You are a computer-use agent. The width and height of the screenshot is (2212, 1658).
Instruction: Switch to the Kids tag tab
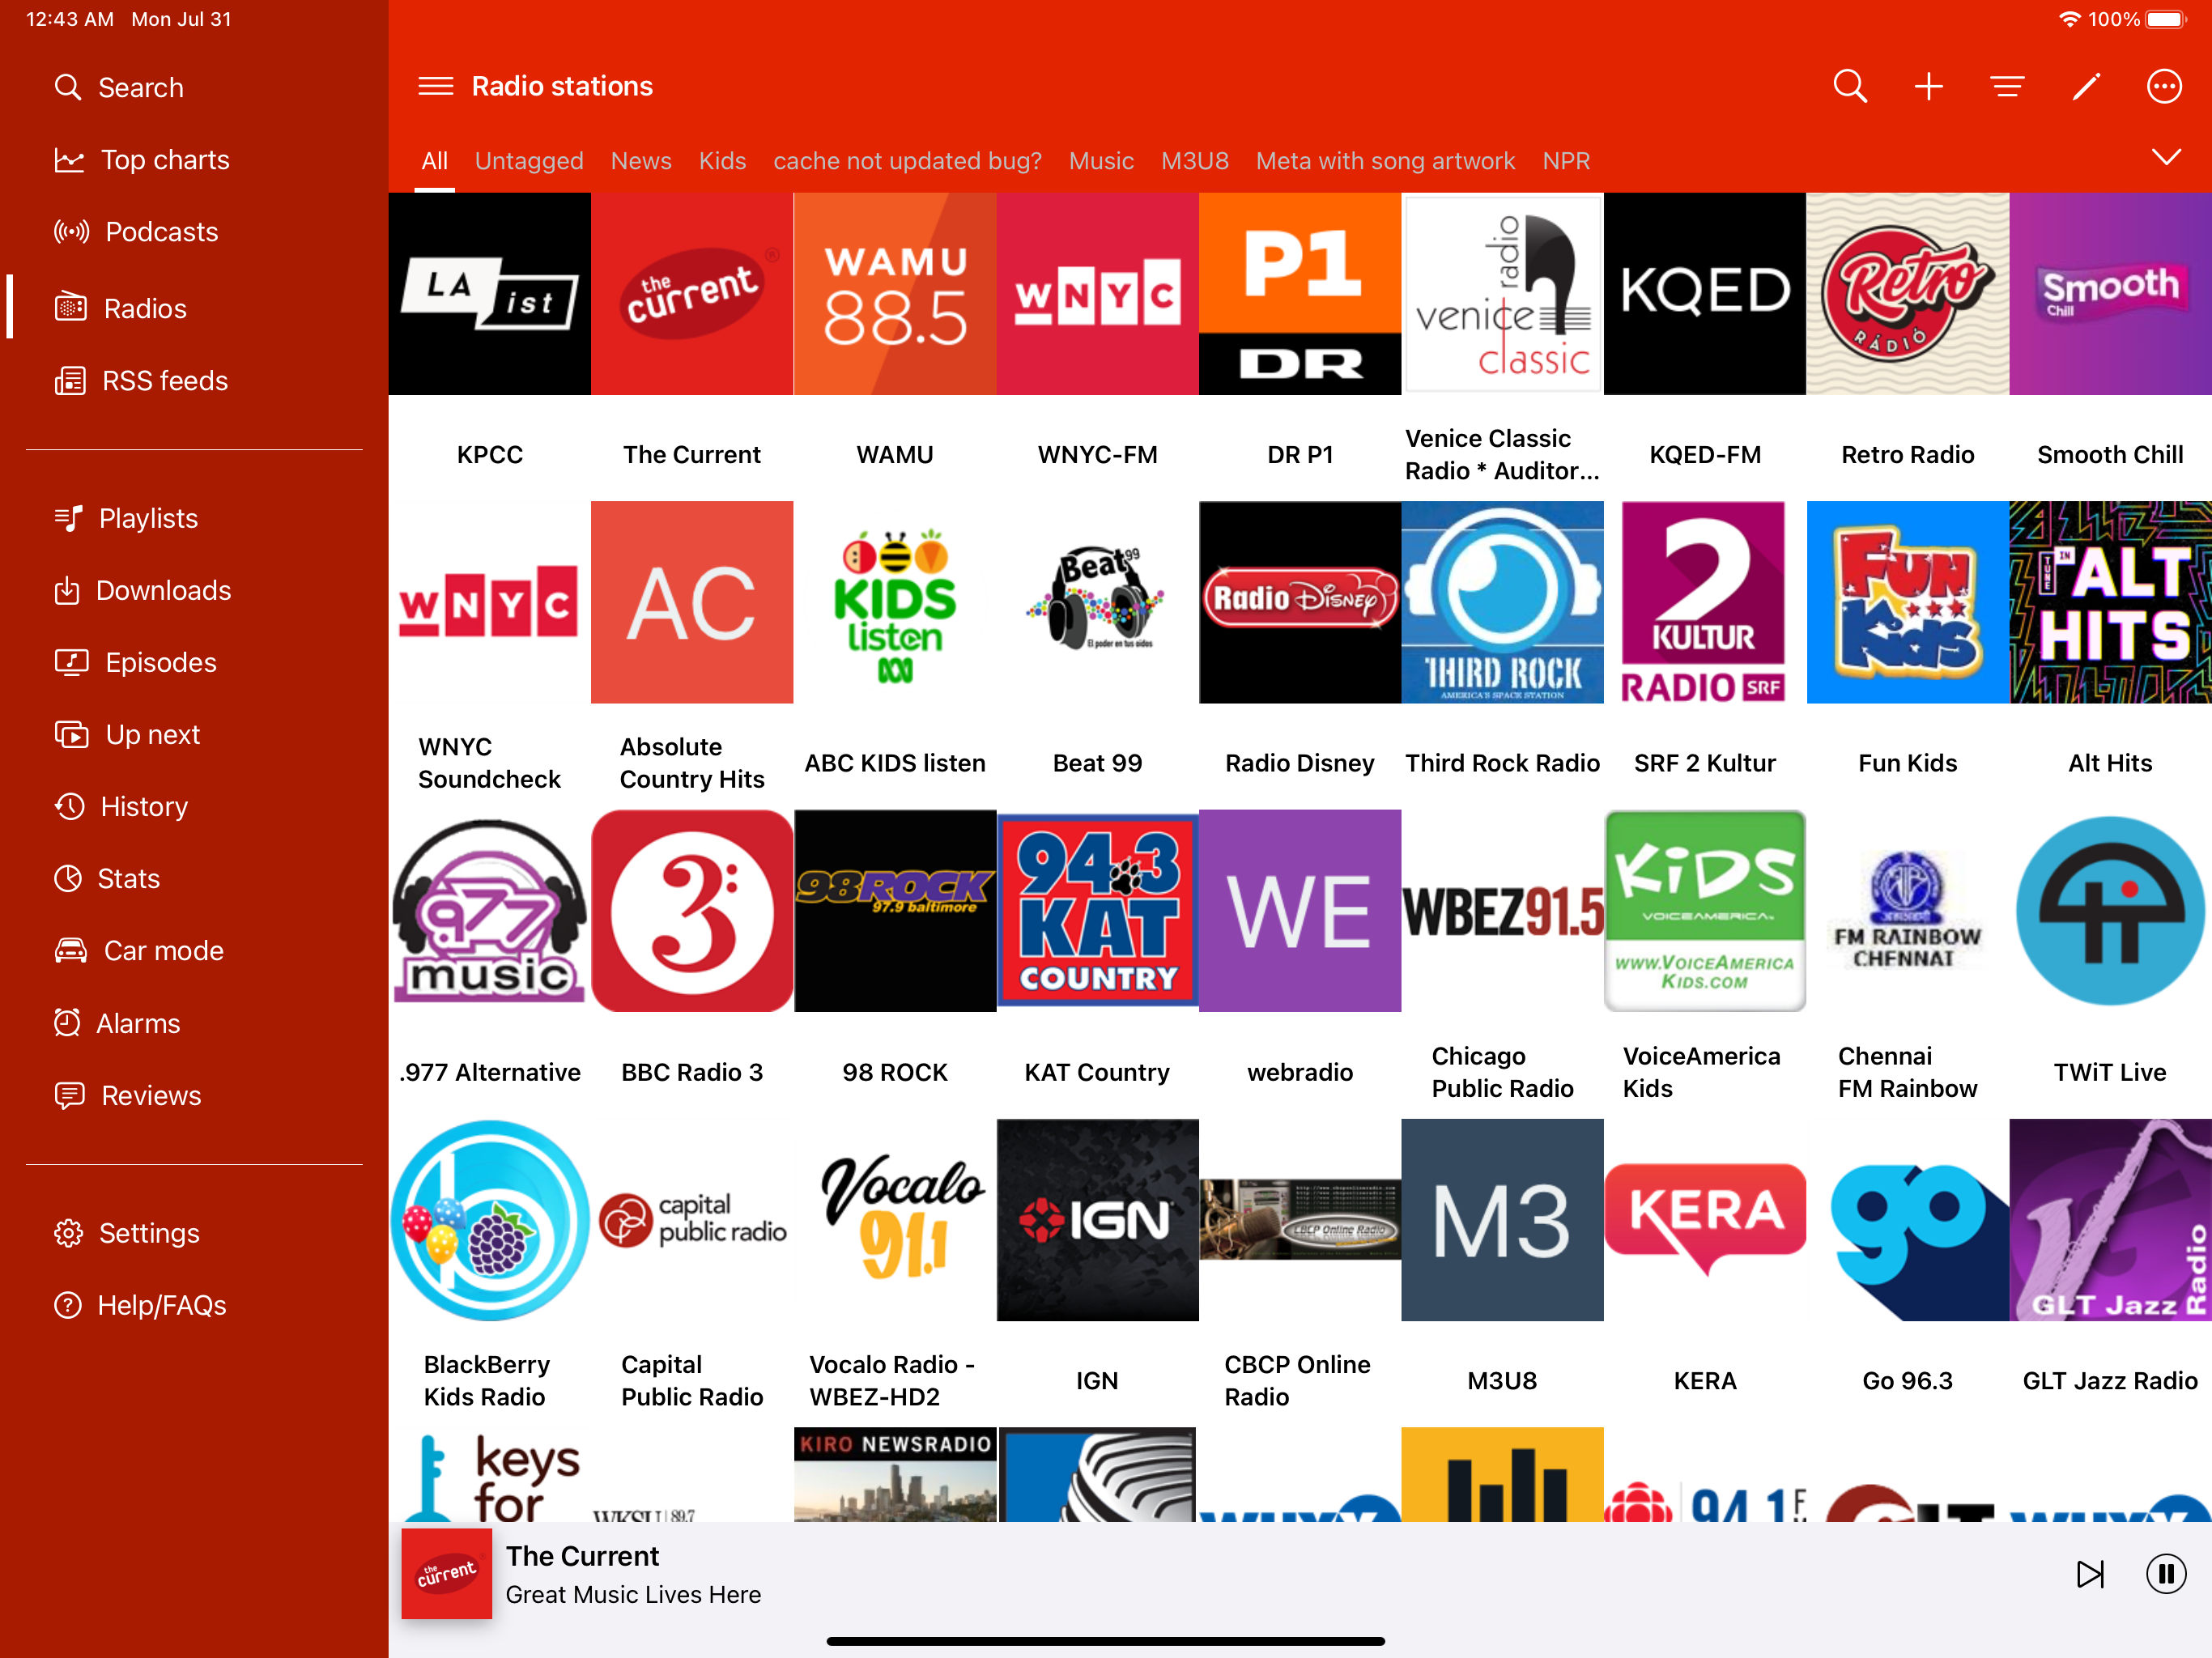[722, 161]
